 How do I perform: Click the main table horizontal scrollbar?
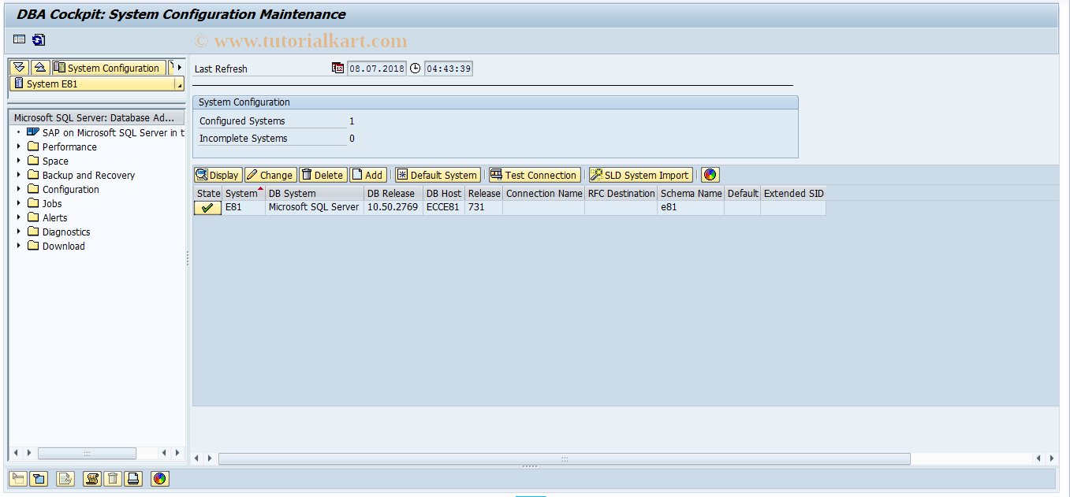565,458
